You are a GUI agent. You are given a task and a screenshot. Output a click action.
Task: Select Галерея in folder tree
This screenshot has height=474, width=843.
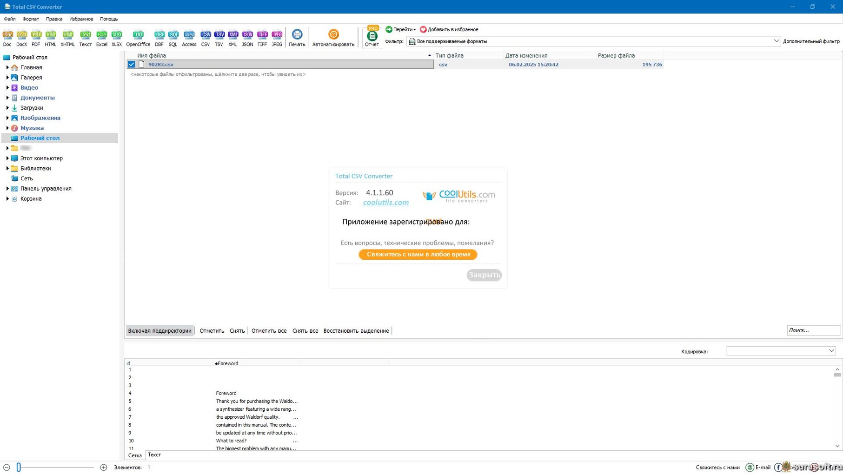click(x=31, y=78)
